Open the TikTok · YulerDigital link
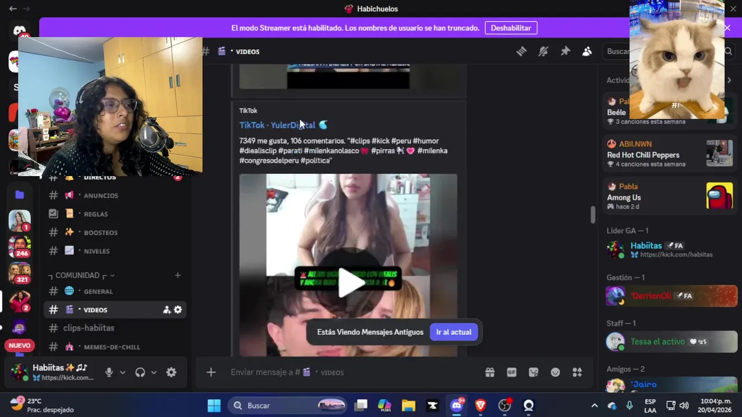Screen dimensions: 742x417 tap(283, 125)
